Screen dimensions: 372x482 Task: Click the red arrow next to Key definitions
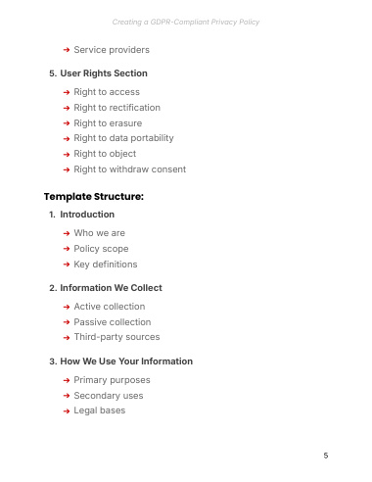(x=67, y=265)
